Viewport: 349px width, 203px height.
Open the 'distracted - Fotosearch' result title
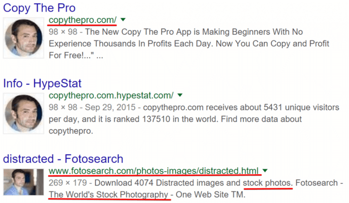point(63,159)
